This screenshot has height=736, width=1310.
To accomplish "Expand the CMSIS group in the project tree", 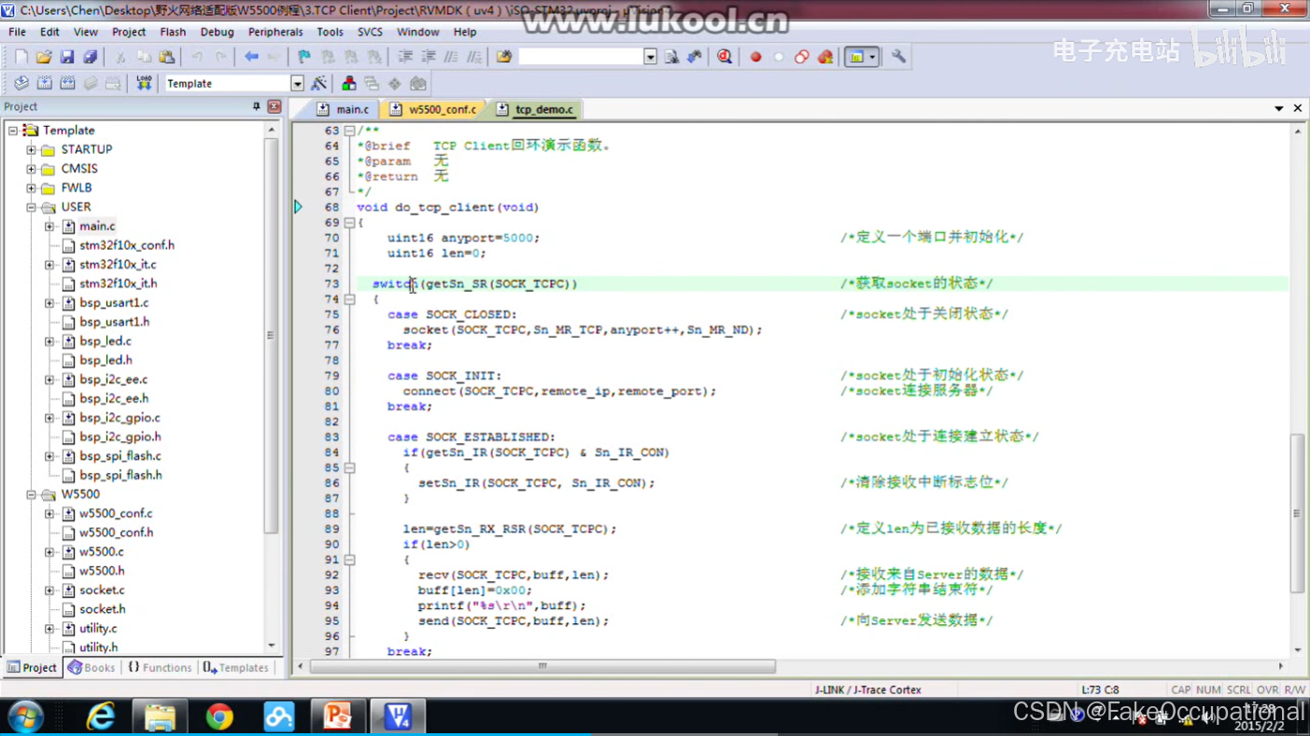I will [x=31, y=169].
